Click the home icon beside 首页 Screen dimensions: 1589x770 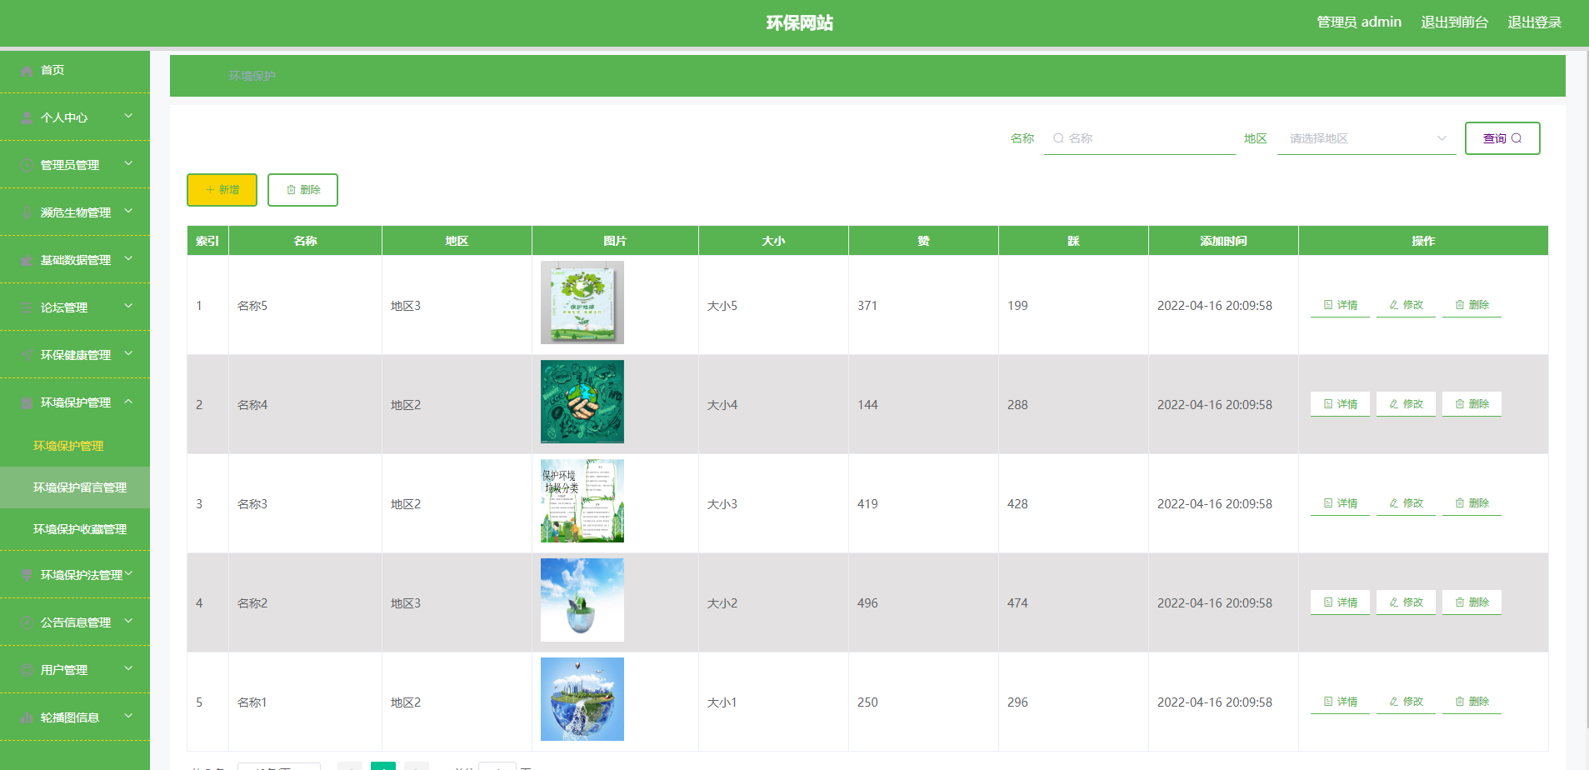click(27, 71)
